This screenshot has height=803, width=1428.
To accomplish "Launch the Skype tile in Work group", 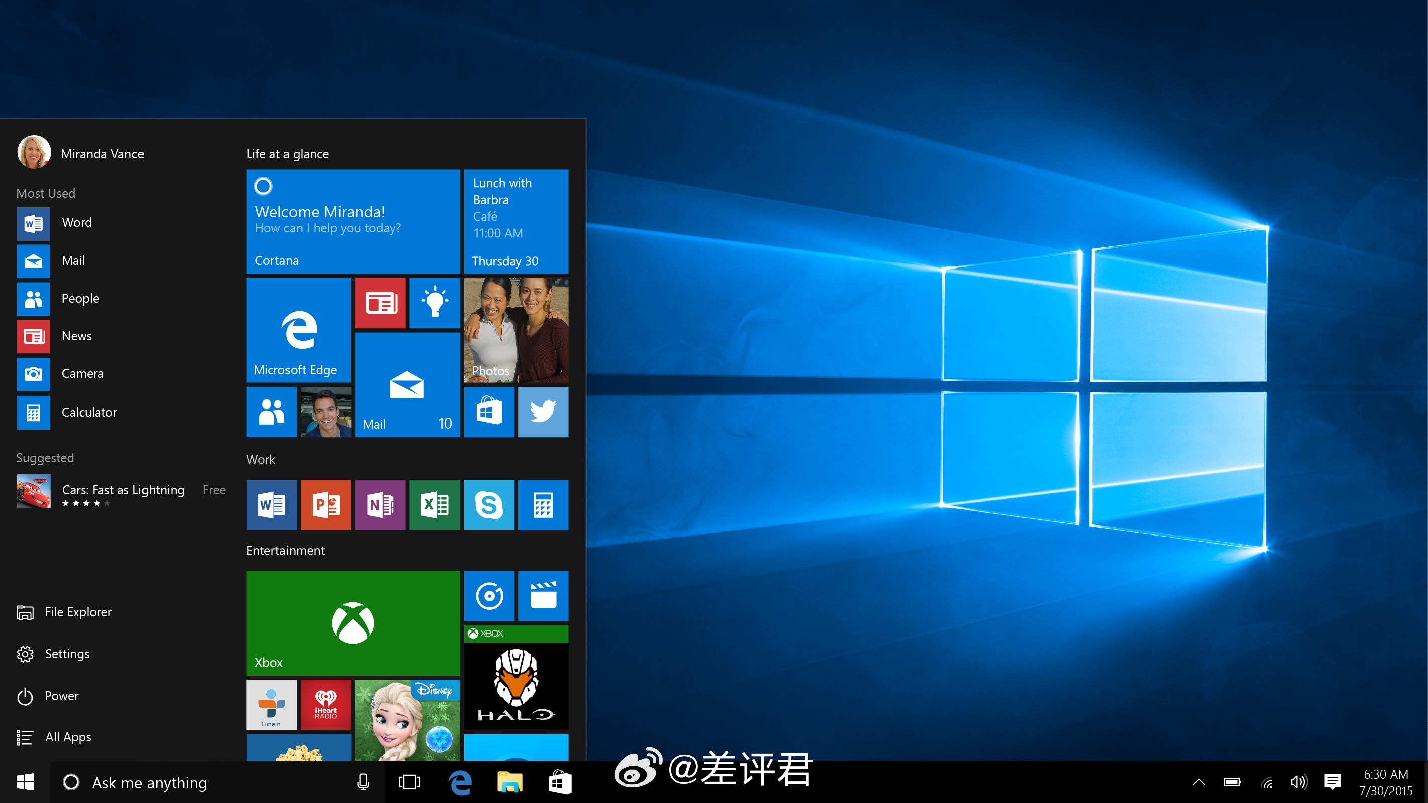I will click(x=488, y=505).
